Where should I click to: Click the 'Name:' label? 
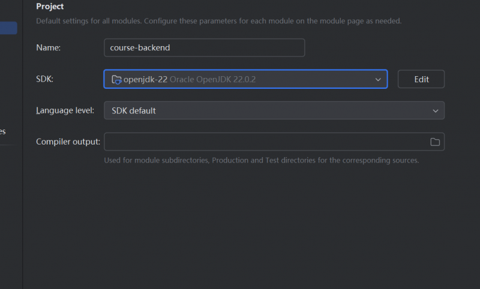[x=49, y=48]
